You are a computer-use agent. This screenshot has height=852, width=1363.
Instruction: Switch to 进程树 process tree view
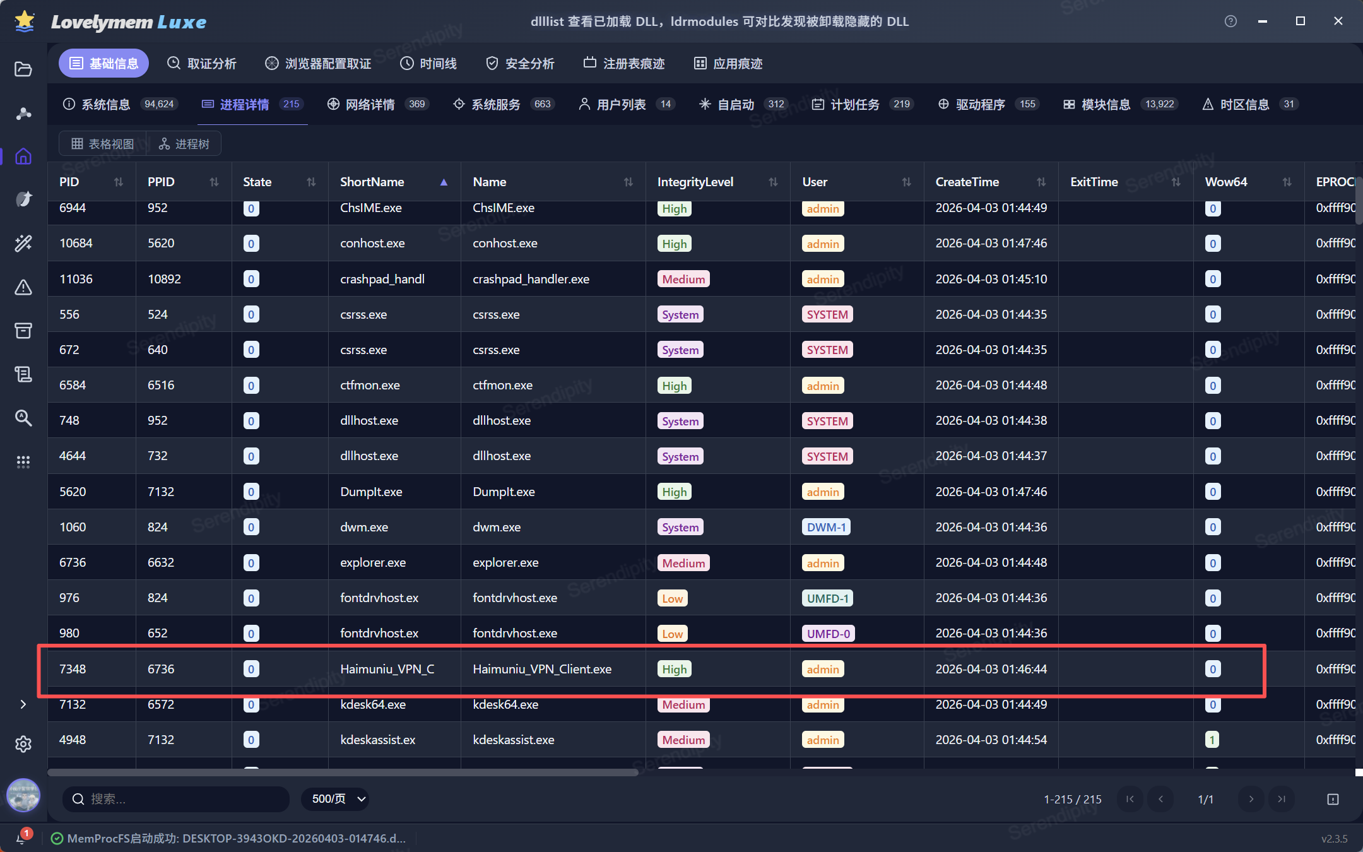pos(184,144)
